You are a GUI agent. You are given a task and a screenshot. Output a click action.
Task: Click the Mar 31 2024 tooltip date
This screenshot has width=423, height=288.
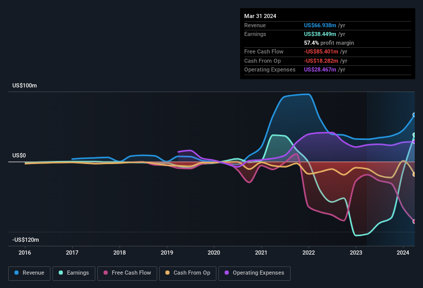coord(260,16)
